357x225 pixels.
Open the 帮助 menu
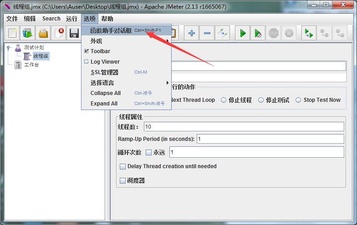click(x=107, y=19)
